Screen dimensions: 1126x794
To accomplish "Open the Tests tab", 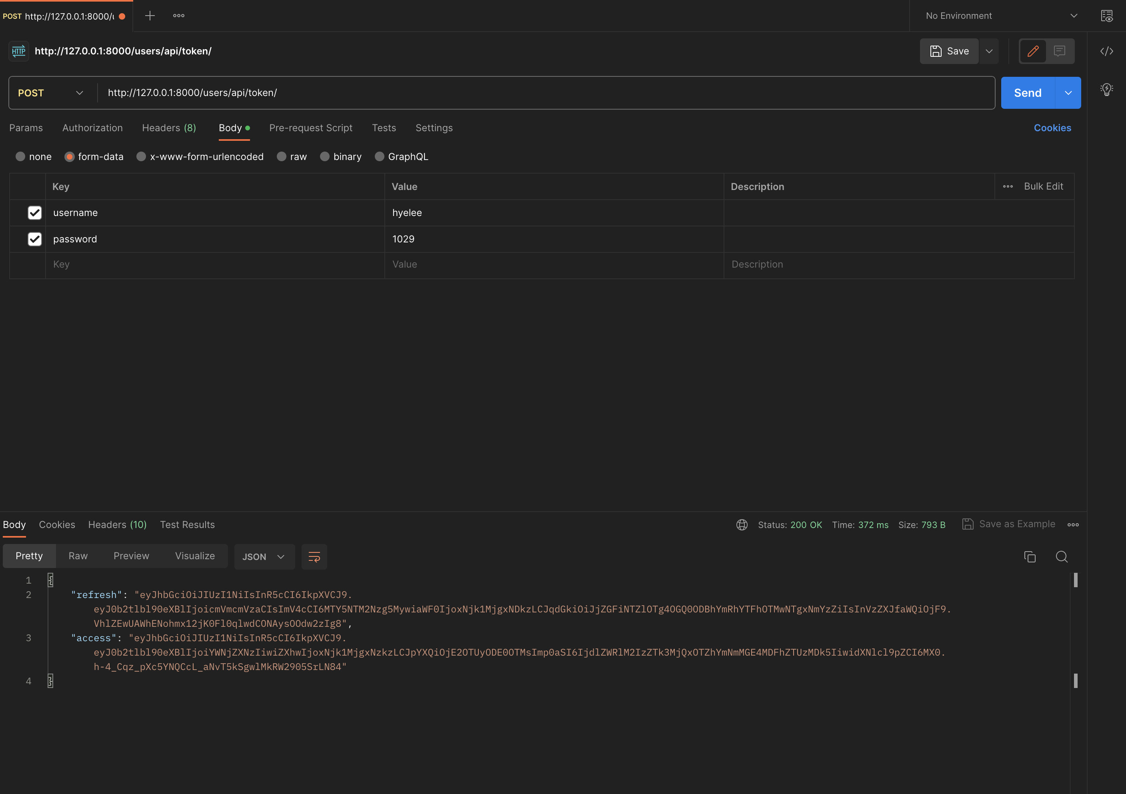I will [384, 128].
